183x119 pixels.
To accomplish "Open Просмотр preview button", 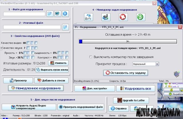I will [18, 80].
